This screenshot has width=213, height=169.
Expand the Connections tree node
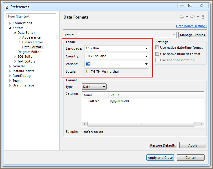point(10,23)
